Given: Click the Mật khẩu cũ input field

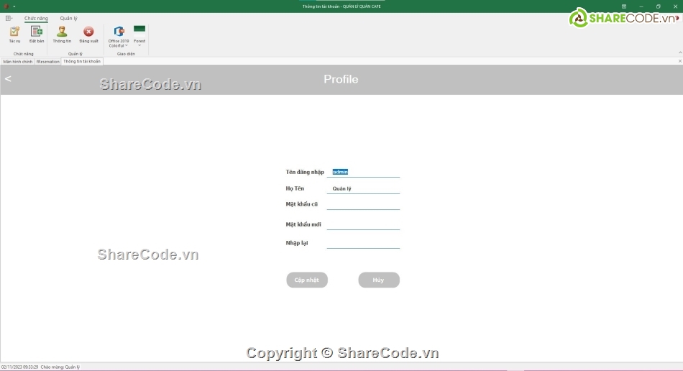Looking at the screenshot, I should click(363, 204).
